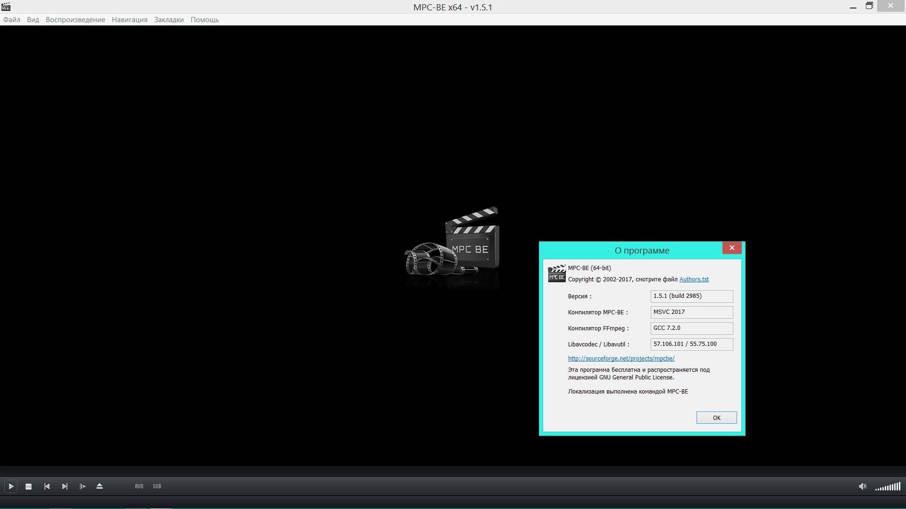
Task: Choose an audio track with AUD button
Action: pos(139,486)
